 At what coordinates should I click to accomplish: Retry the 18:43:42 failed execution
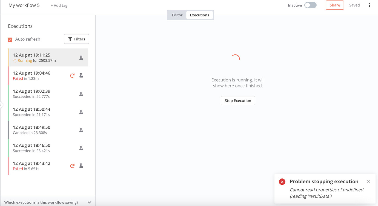click(72, 166)
